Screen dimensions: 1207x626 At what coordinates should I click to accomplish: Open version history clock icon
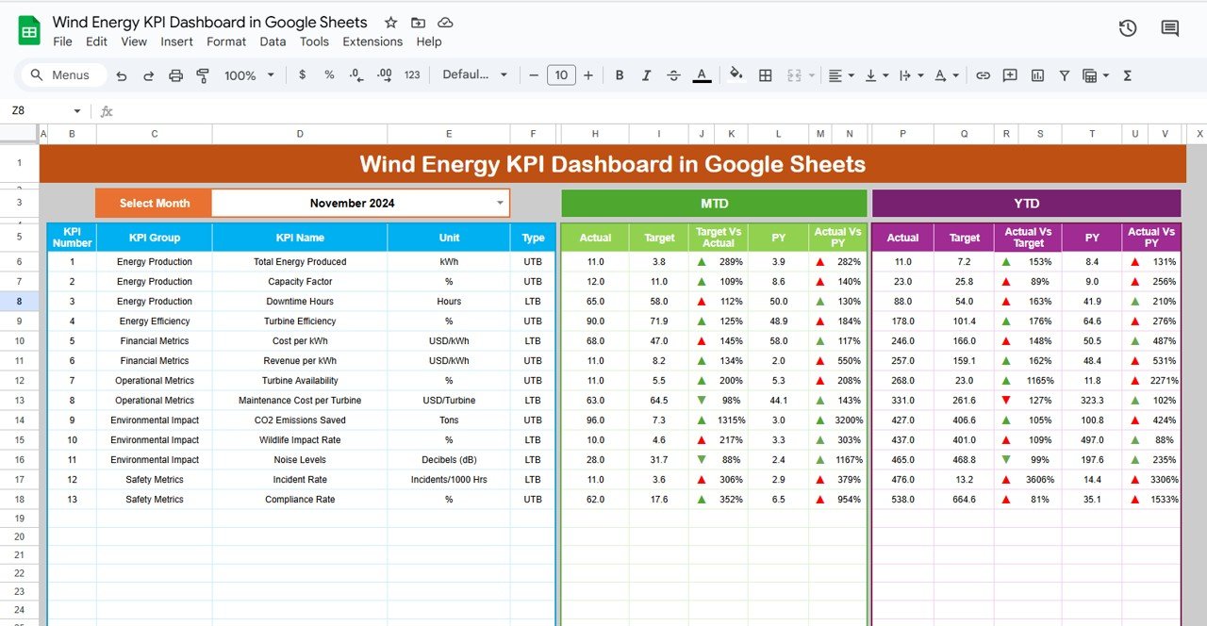(x=1128, y=28)
